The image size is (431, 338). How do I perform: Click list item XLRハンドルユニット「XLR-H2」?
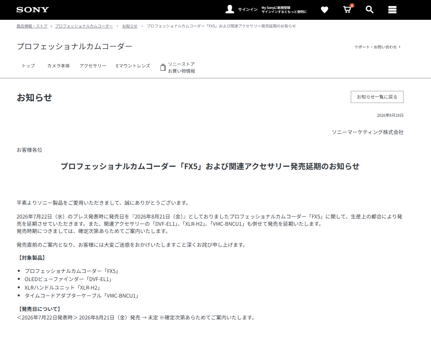(63, 288)
